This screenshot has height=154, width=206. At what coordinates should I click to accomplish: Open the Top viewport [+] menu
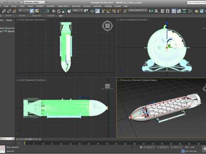tap(18, 20)
